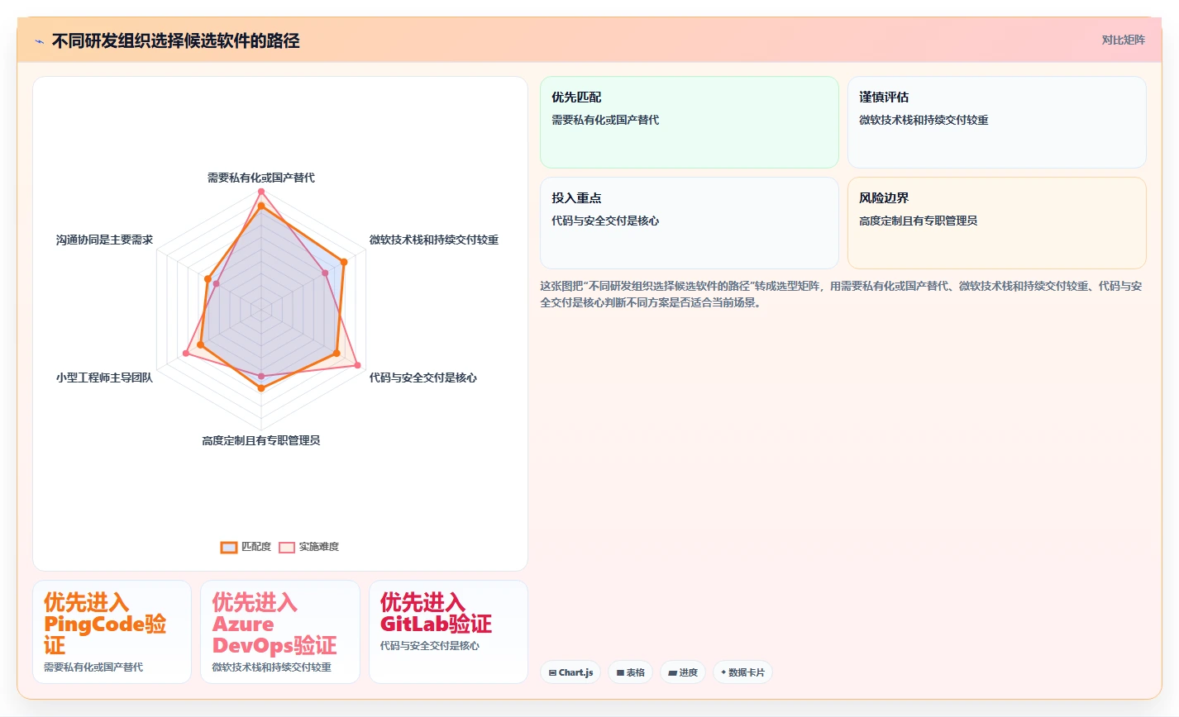Screen dimensions: 1179x717
Task: Click the 需要私有化或国产替代 radar axis label
Action: 261,178
